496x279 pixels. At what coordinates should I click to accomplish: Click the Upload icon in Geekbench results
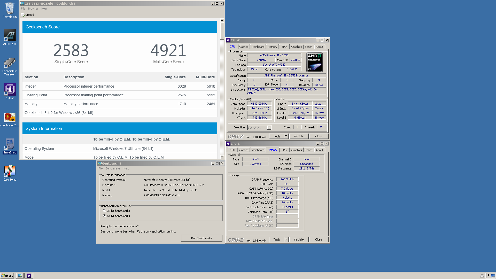point(23,15)
